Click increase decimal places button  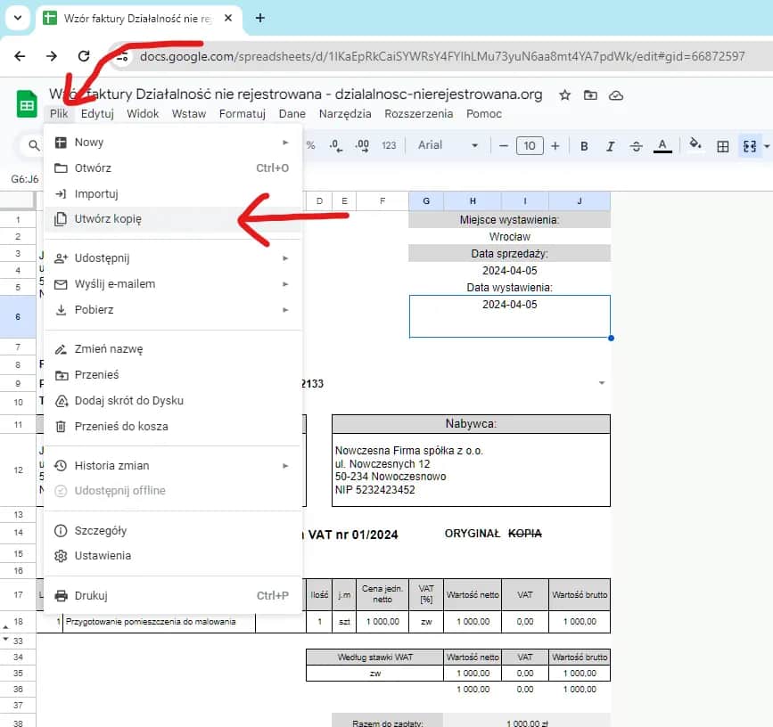point(362,145)
